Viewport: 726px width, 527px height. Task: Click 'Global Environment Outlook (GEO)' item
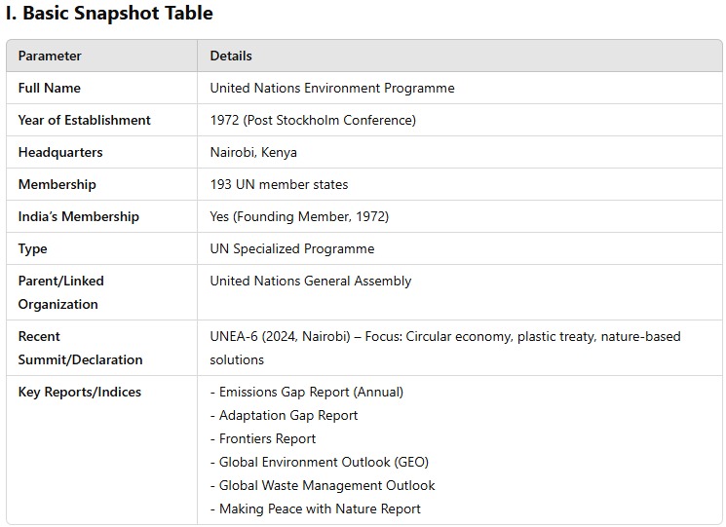pyautogui.click(x=324, y=463)
